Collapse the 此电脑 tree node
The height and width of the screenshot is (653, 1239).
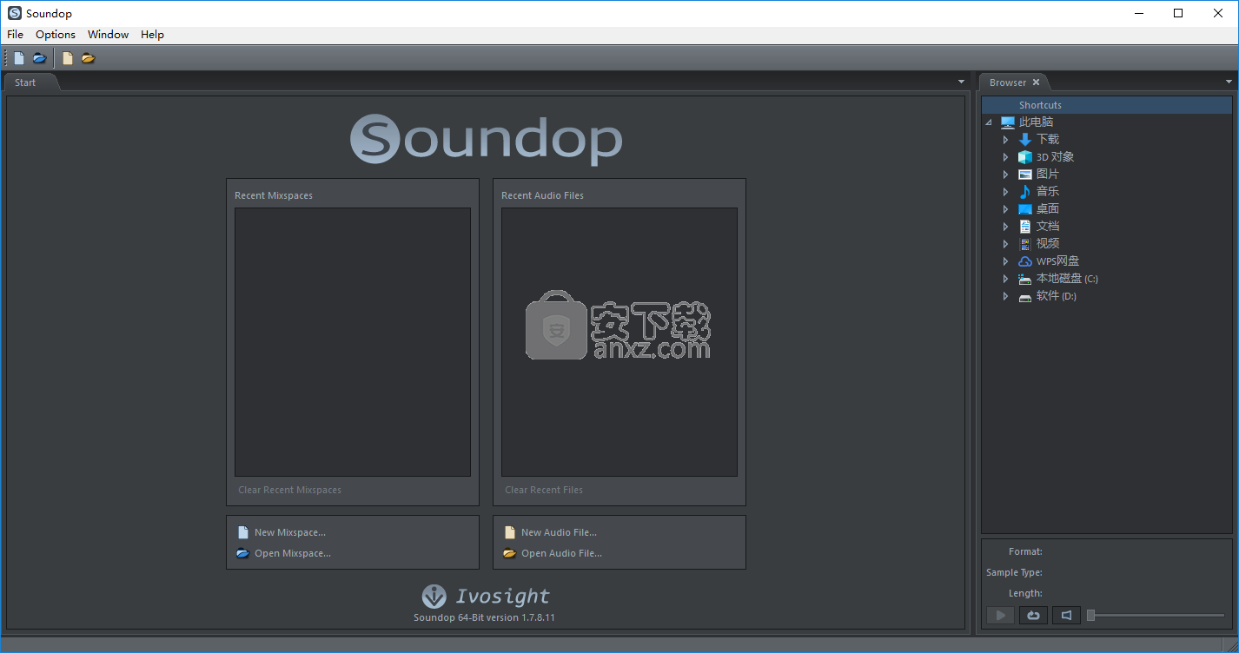[x=989, y=122]
